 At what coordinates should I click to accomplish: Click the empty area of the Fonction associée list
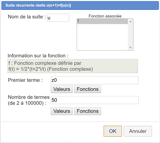click(x=102, y=37)
